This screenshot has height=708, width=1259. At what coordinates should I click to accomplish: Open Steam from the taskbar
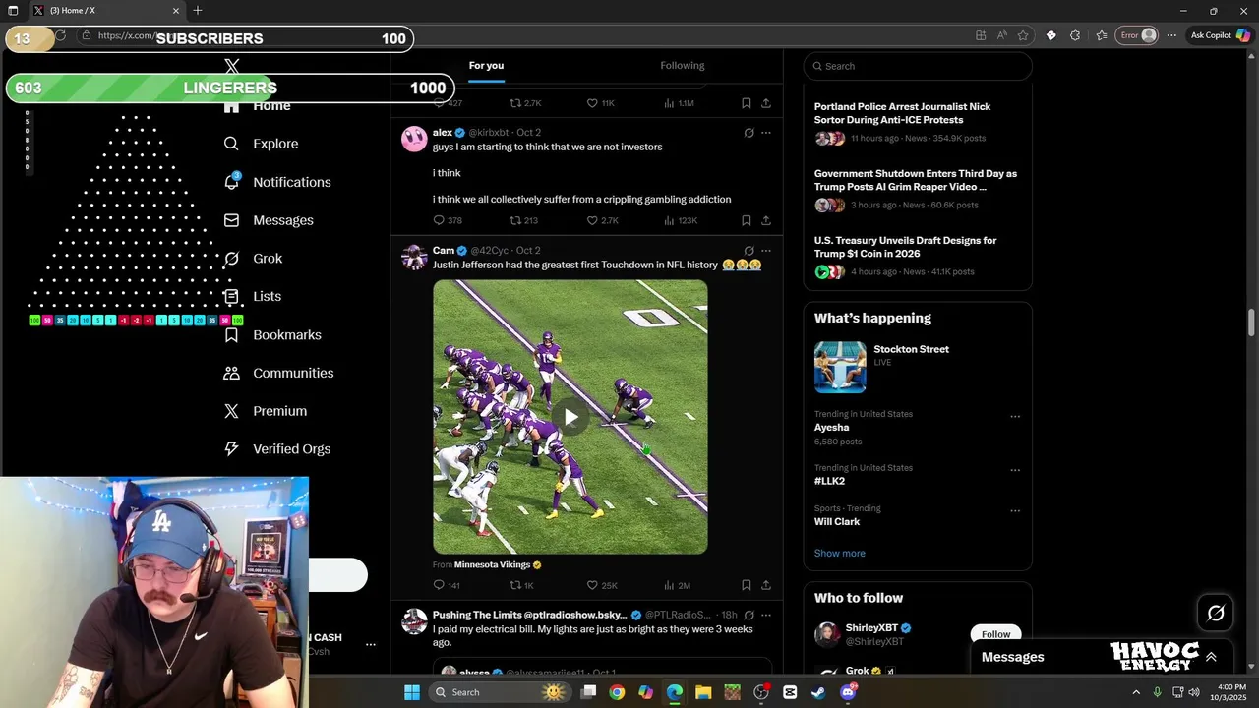pos(818,692)
